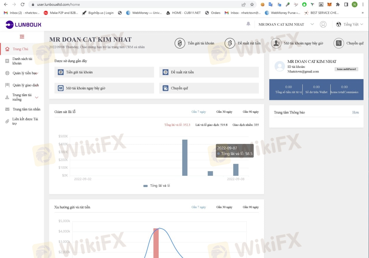Select Gần 90 ngày in profit-loss monitor
This screenshot has width=369, height=258.
click(x=251, y=112)
